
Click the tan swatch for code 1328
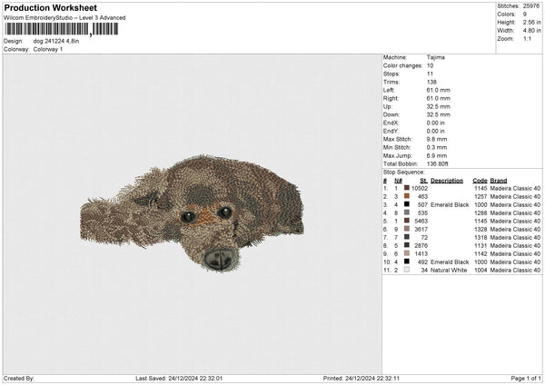coord(407,229)
